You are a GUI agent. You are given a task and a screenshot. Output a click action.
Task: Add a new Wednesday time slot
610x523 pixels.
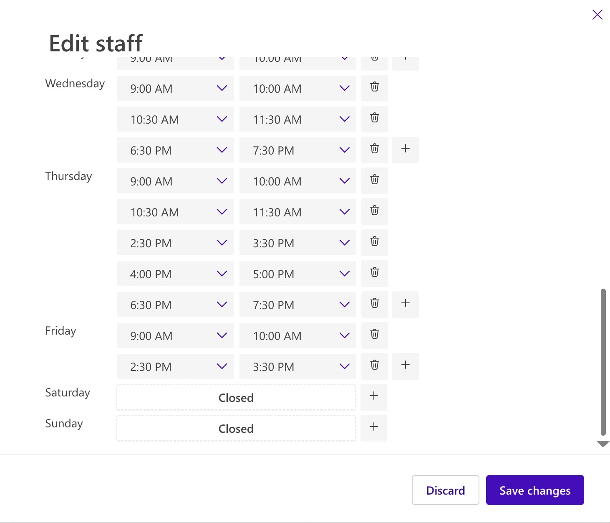pyautogui.click(x=406, y=150)
